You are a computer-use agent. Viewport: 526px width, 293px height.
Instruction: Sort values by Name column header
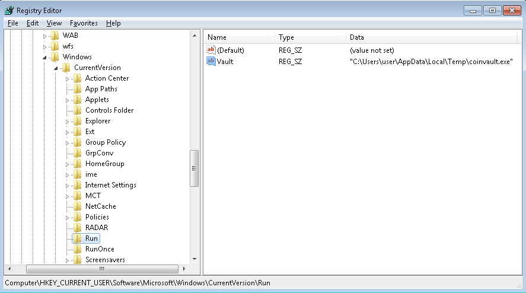(x=239, y=37)
